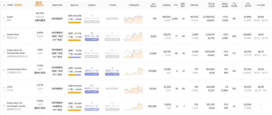Image resolution: width=272 pixels, height=115 pixels.
Task: Click the traffic distribution bar for bread
Action: point(74,22)
